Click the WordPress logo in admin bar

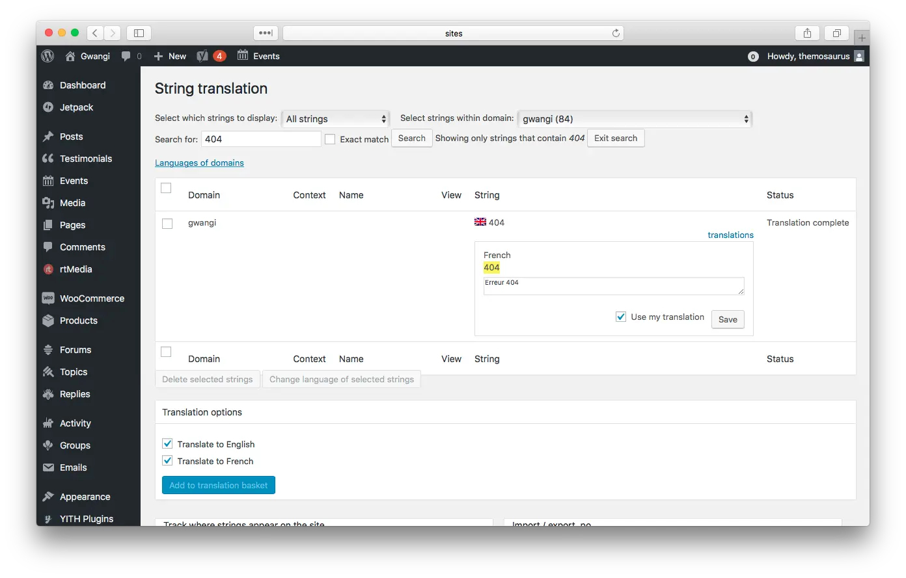click(48, 57)
